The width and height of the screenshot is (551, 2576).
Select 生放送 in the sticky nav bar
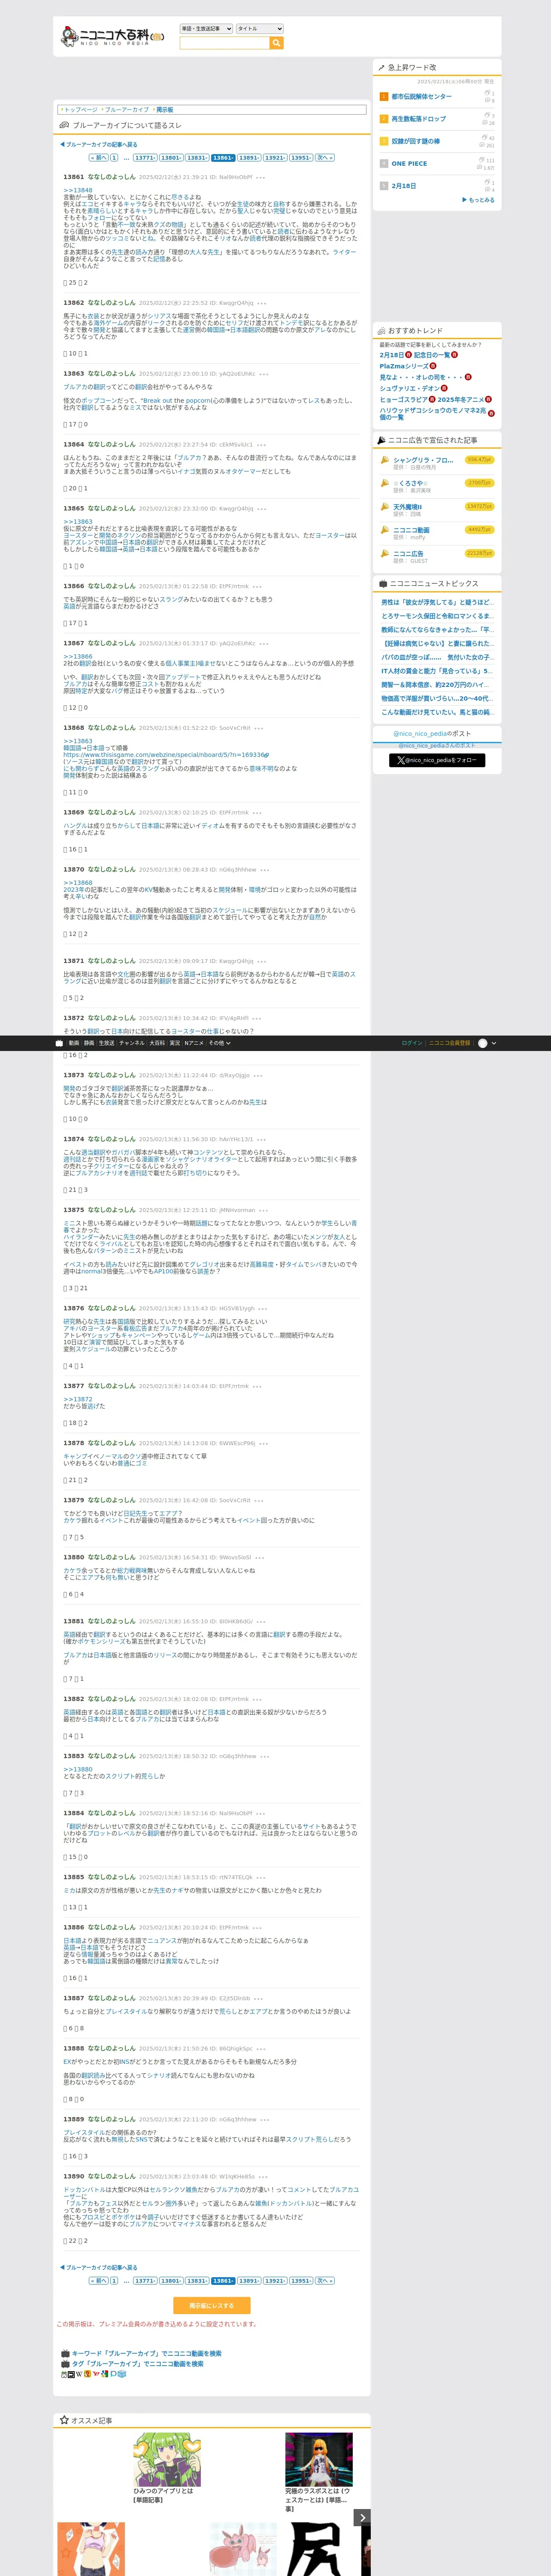106,1043
